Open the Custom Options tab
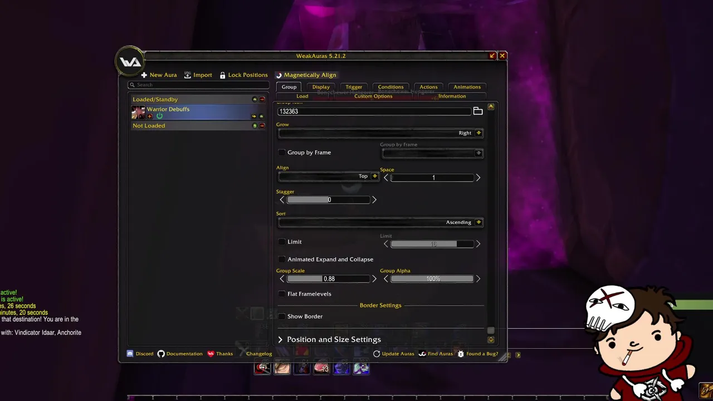Viewport: 713px width, 401px height. [x=373, y=96]
